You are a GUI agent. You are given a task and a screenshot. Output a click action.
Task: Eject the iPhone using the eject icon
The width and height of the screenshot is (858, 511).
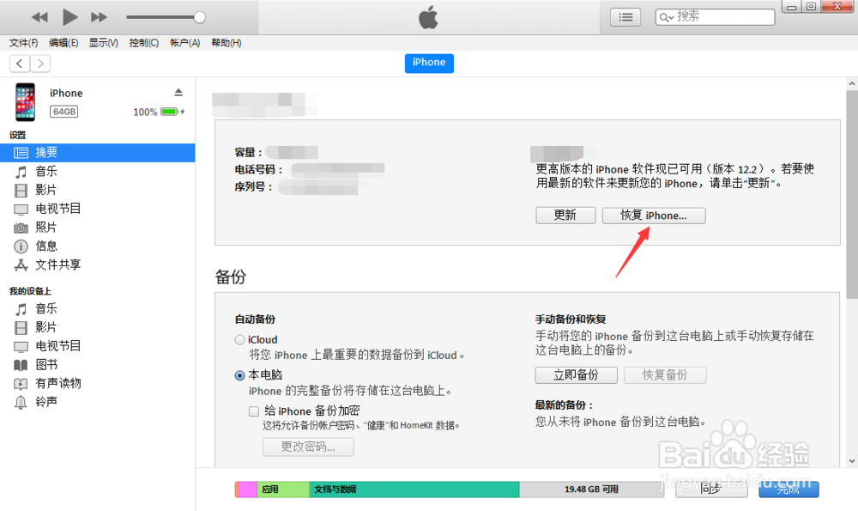click(178, 92)
